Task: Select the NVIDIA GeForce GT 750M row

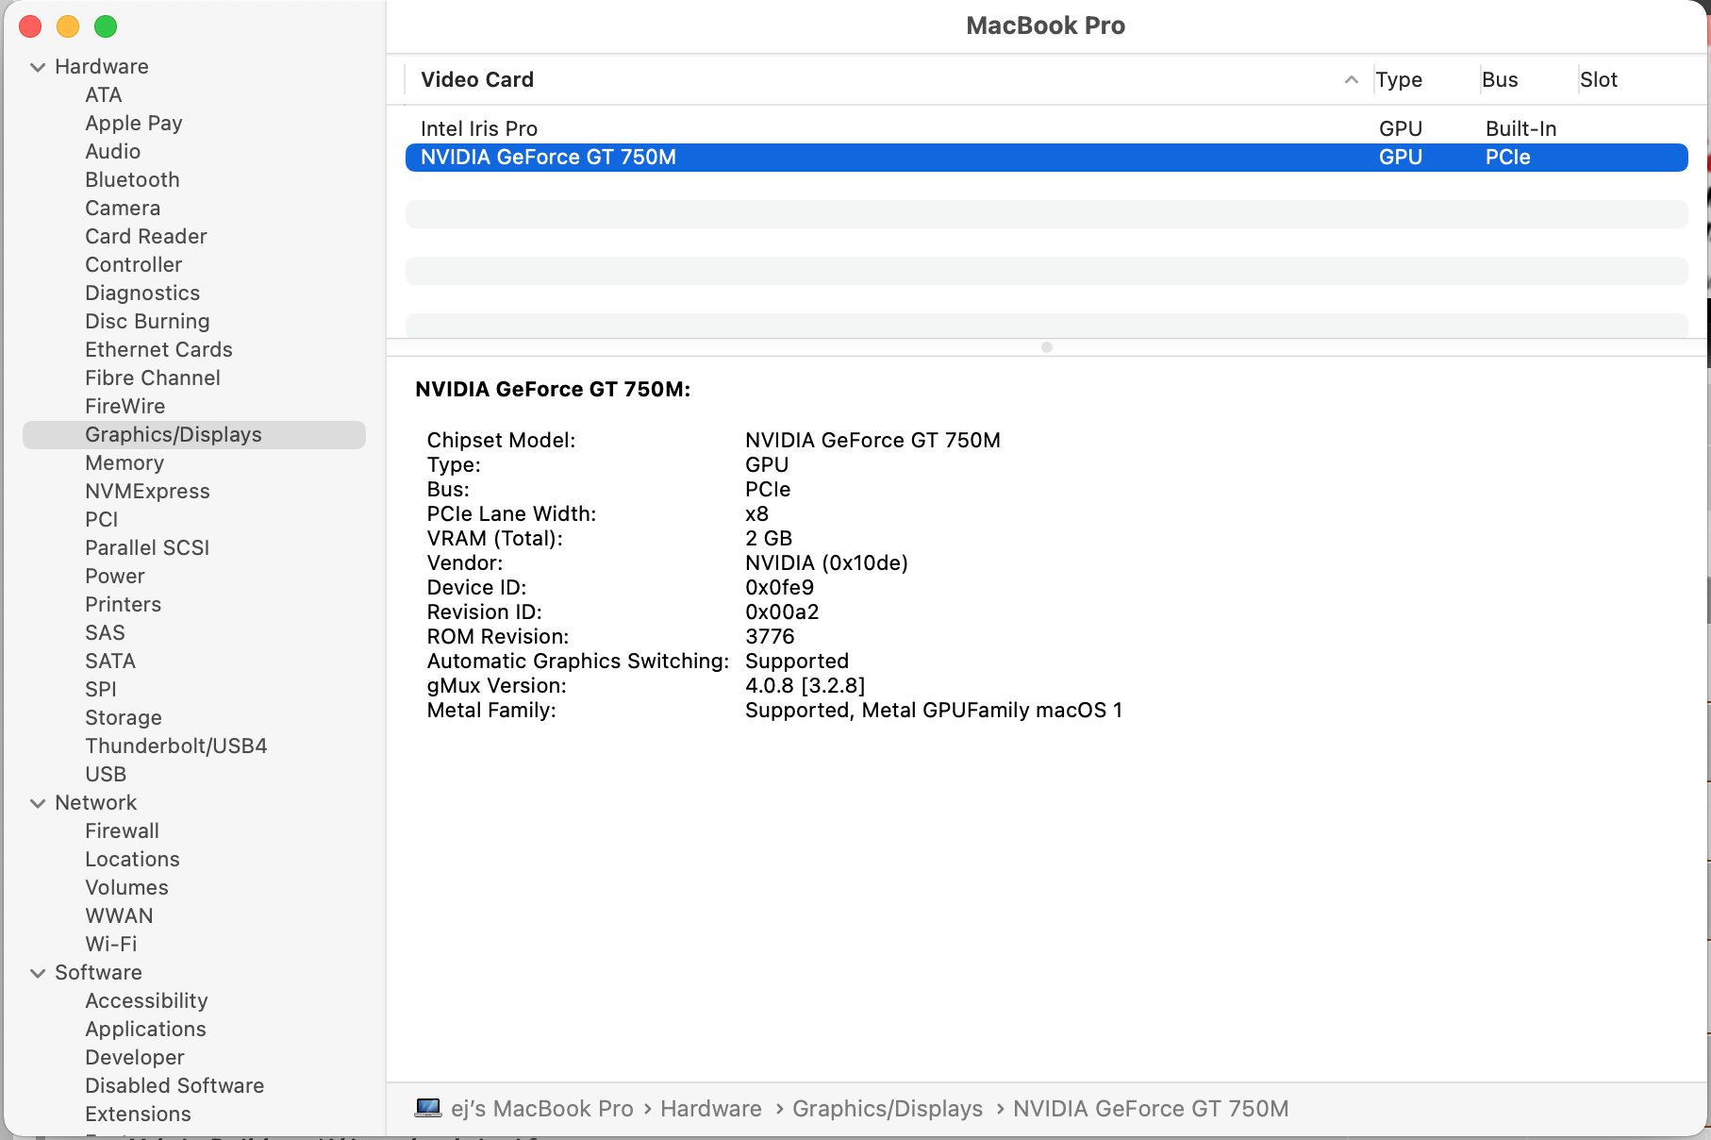Action: (1046, 158)
